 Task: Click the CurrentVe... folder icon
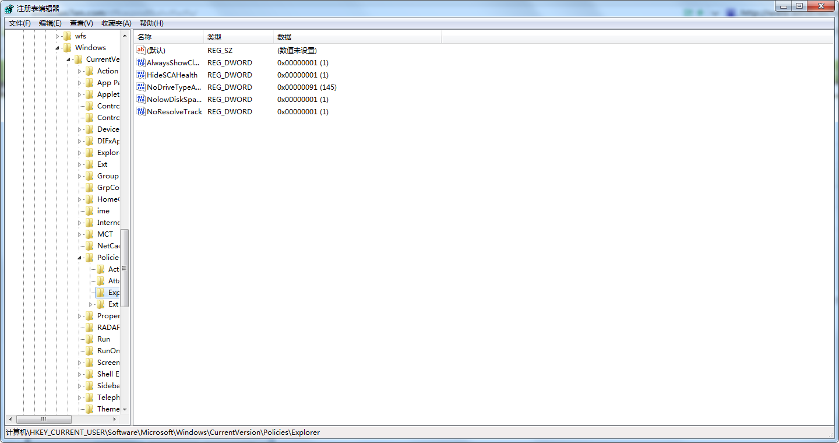coord(78,59)
